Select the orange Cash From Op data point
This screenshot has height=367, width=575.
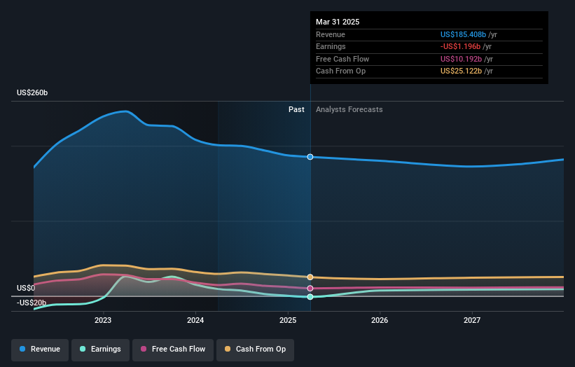[310, 277]
